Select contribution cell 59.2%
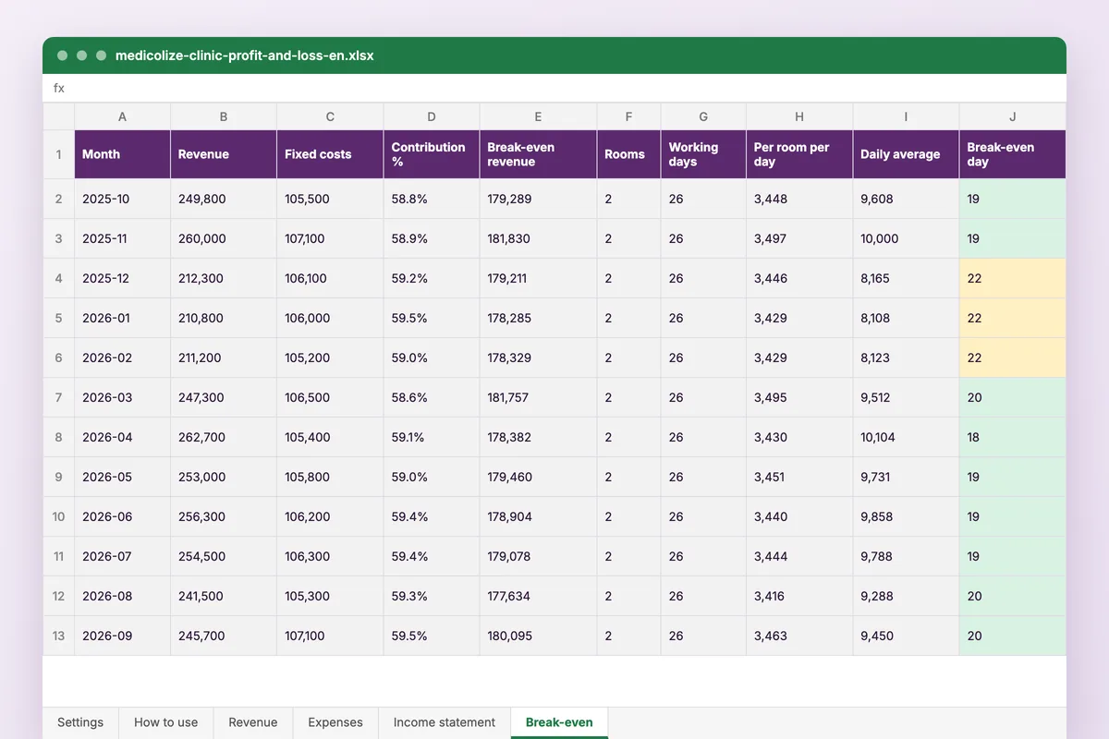 point(432,278)
